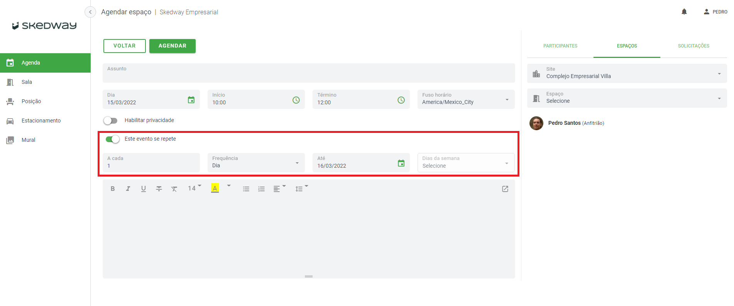
Task: Insert an unordered bullet list
Action: pos(246,189)
